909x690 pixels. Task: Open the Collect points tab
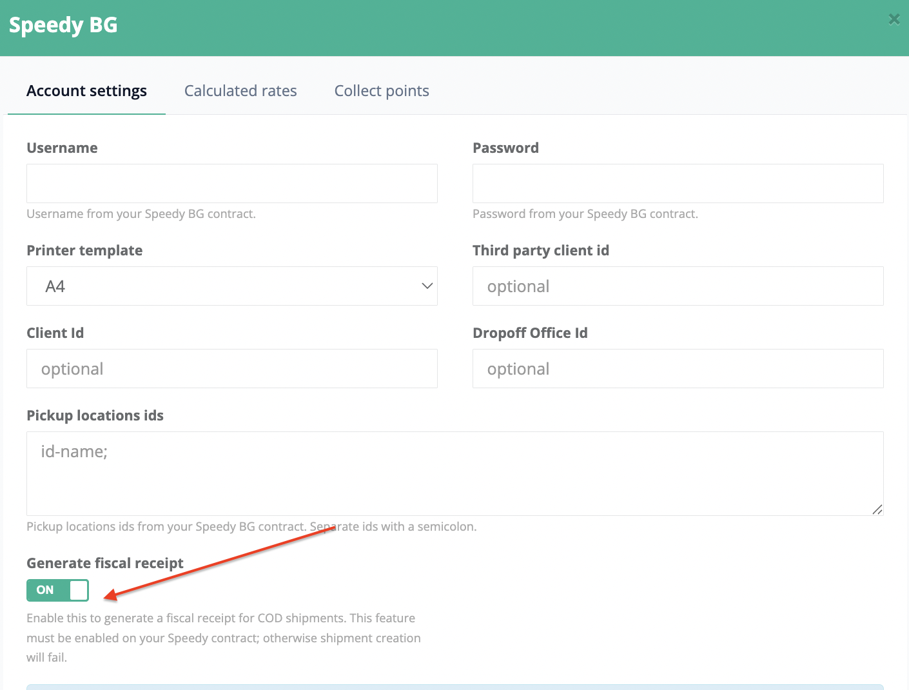tap(382, 91)
